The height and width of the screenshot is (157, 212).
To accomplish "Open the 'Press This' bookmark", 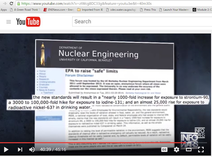I will click(148, 10).
